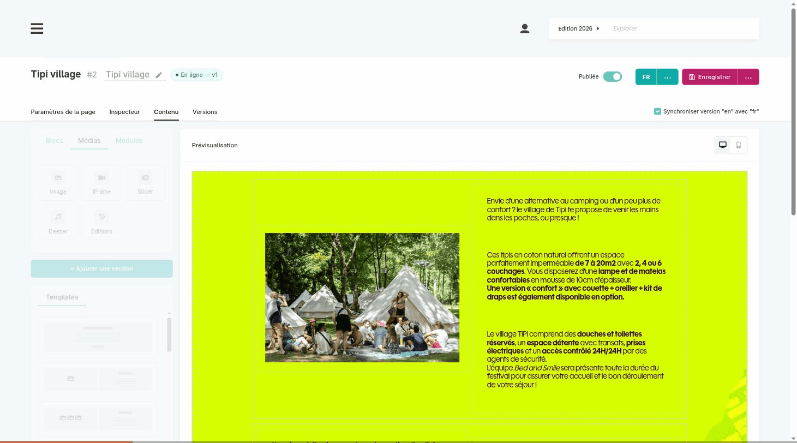The height and width of the screenshot is (443, 797).
Task: Open the Paramètres de la page tab
Action: pyautogui.click(x=63, y=112)
